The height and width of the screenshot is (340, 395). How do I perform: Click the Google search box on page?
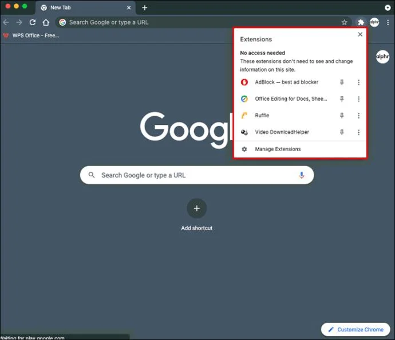pos(197,175)
